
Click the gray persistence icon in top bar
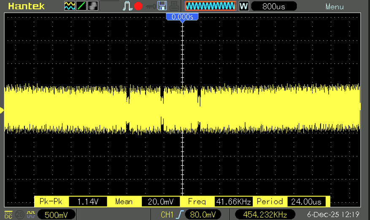(93, 6)
